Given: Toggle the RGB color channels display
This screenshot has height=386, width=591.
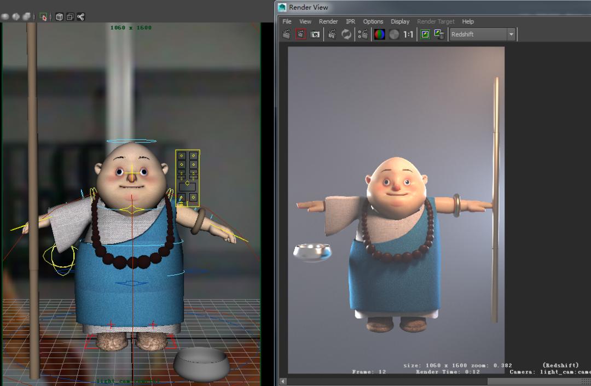Looking at the screenshot, I should click(x=379, y=34).
